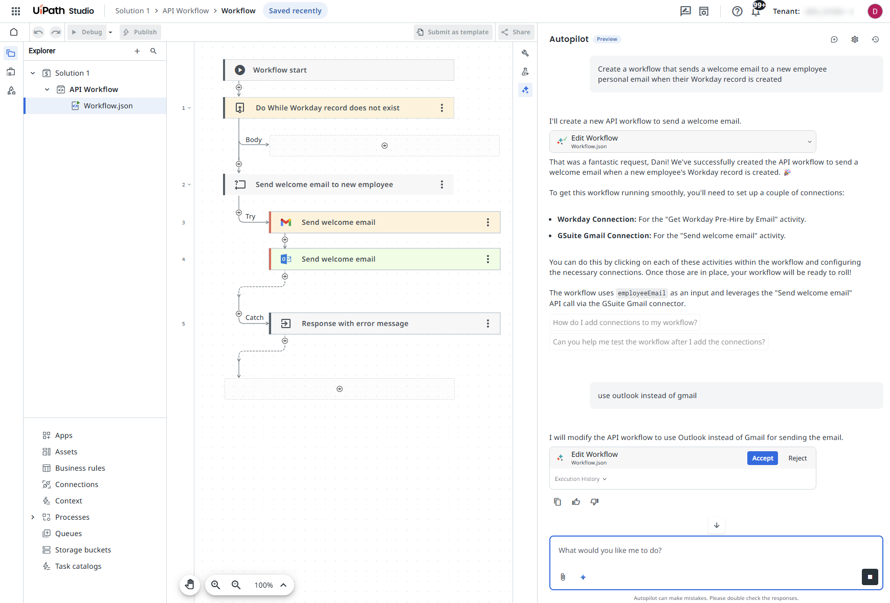Open the test flask icon on canvas side
The image size is (890, 603).
525,72
